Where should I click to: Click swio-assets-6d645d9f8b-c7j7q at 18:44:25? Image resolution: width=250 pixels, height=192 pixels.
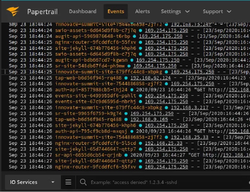(x=96, y=54)
